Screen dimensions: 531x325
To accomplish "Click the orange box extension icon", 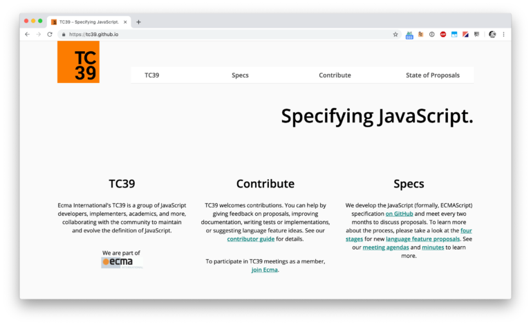I will tap(420, 34).
